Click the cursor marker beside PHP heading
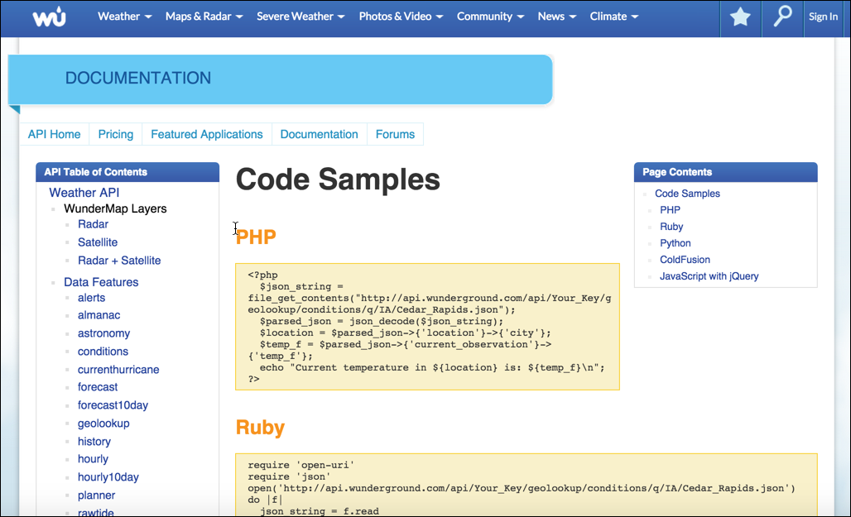 pos(235,228)
